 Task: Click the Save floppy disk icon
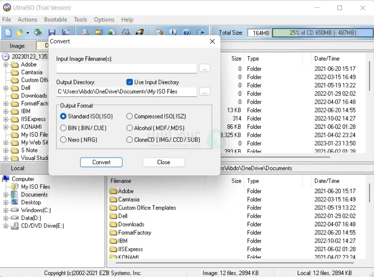(x=52, y=33)
